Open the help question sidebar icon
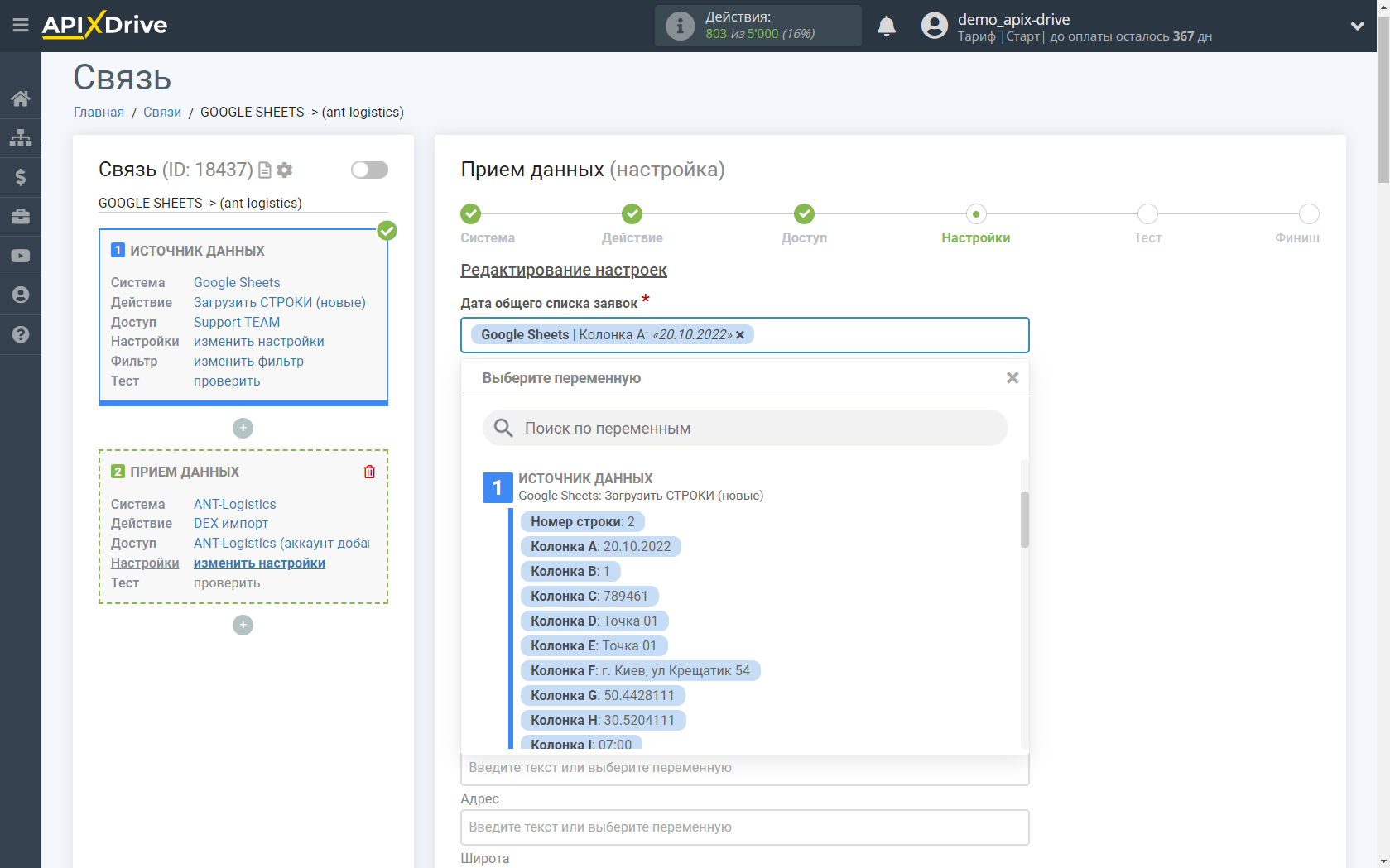The image size is (1390, 868). (x=21, y=334)
